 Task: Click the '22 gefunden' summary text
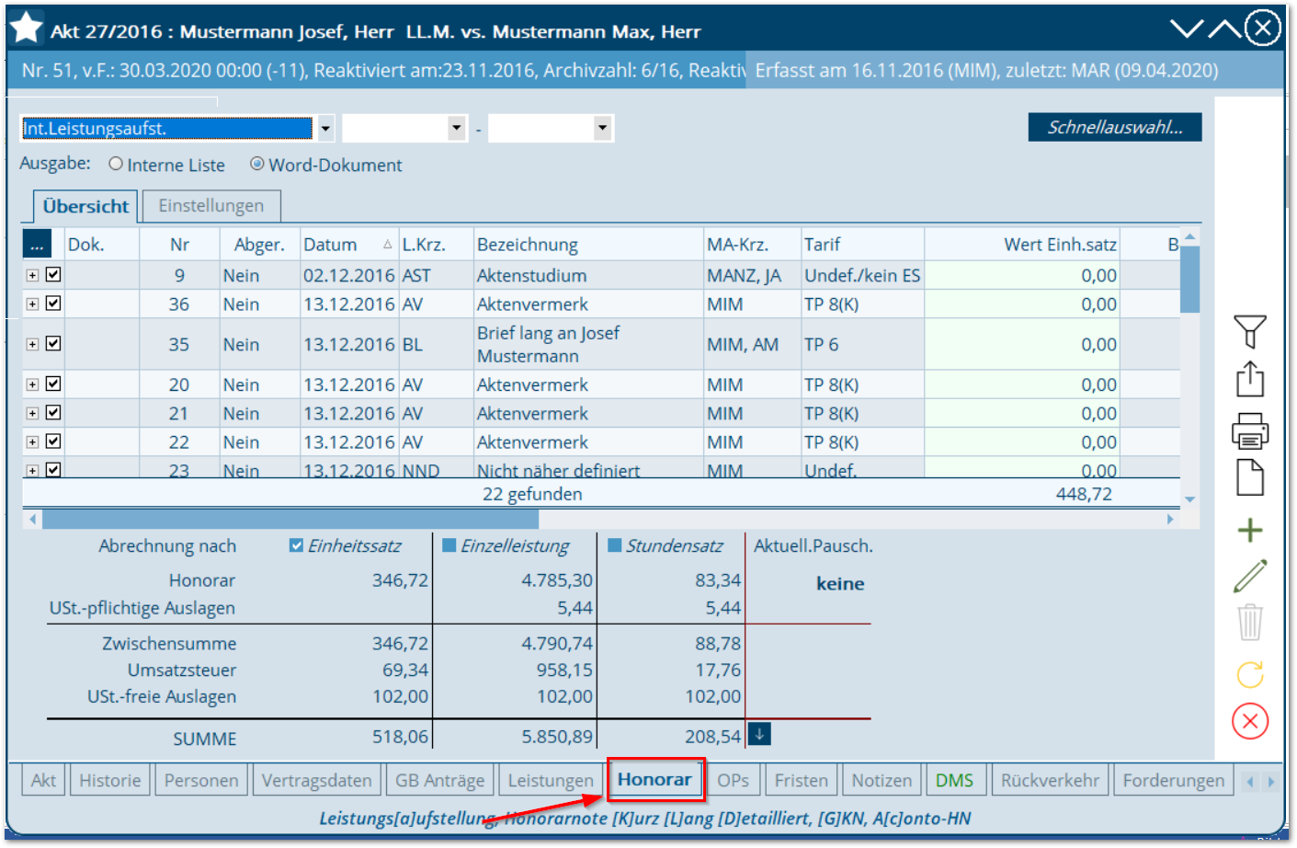[532, 494]
